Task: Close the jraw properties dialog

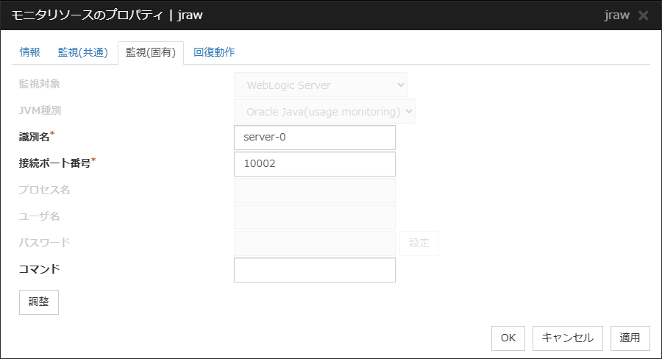Action: pos(644,15)
